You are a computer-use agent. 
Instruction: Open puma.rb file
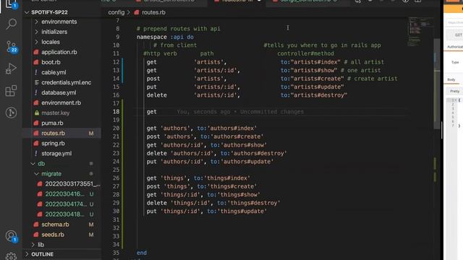tap(52, 123)
